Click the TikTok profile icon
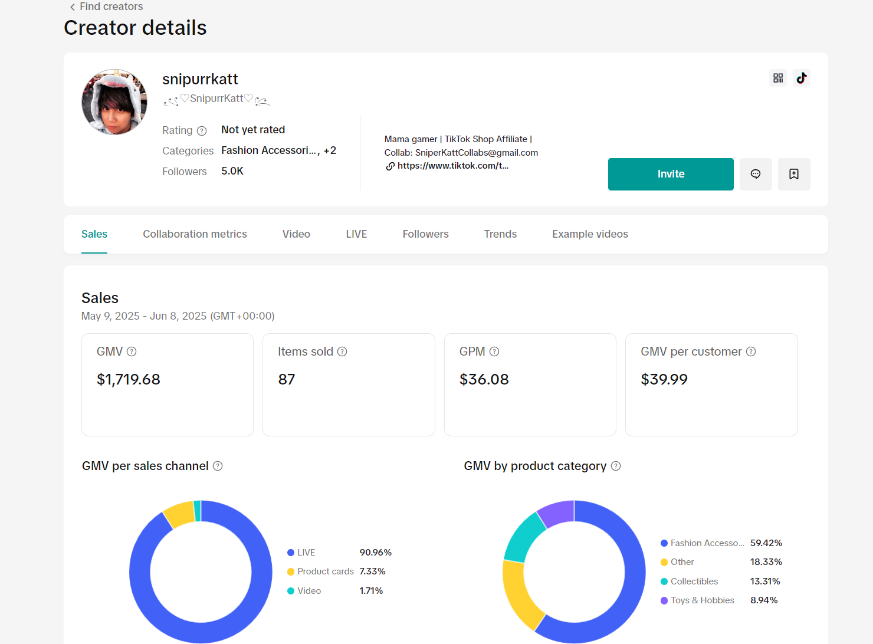This screenshot has height=644, width=873. [801, 78]
